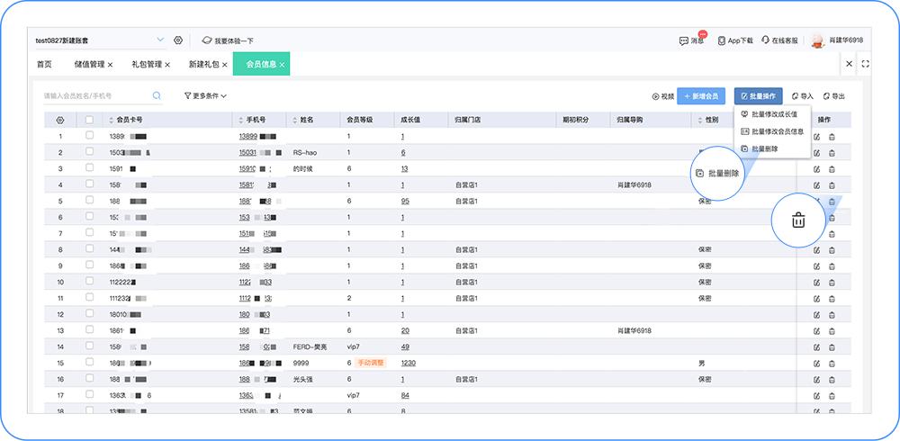This screenshot has width=900, height=441.
Task: Expand the test0827新建账套 account dropdown
Action: coord(160,40)
